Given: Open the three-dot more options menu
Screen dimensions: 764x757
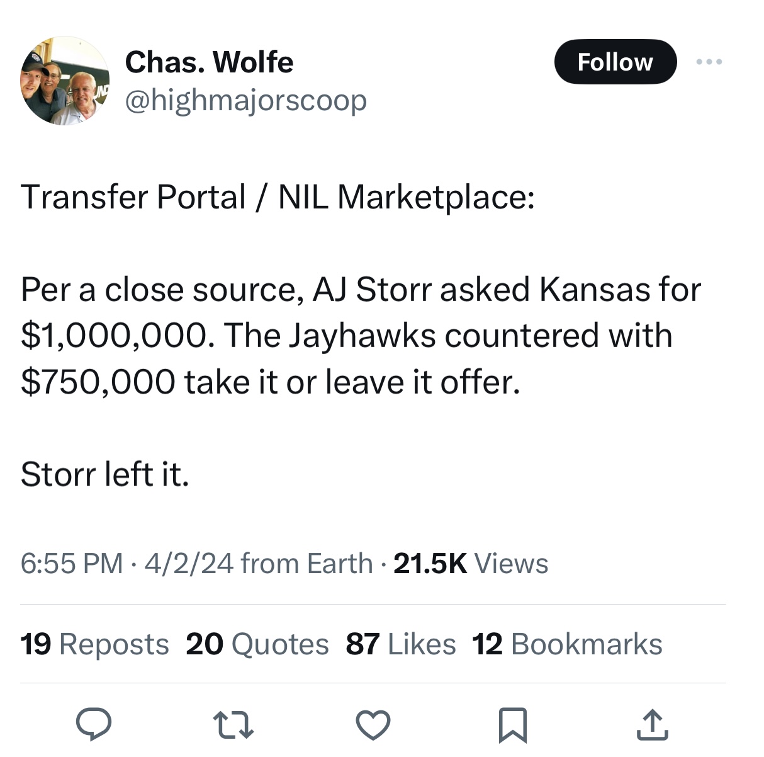Looking at the screenshot, I should point(709,62).
